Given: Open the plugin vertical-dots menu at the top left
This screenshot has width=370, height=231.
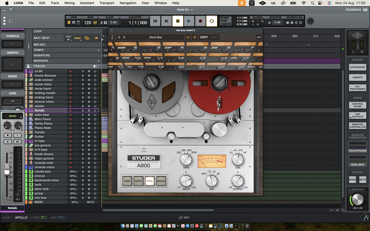Looking at the screenshot, I should 112,37.
